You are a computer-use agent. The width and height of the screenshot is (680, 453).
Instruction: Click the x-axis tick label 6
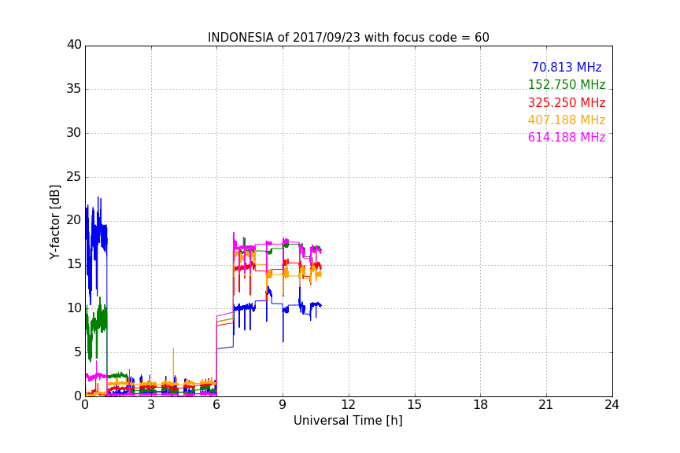point(217,405)
